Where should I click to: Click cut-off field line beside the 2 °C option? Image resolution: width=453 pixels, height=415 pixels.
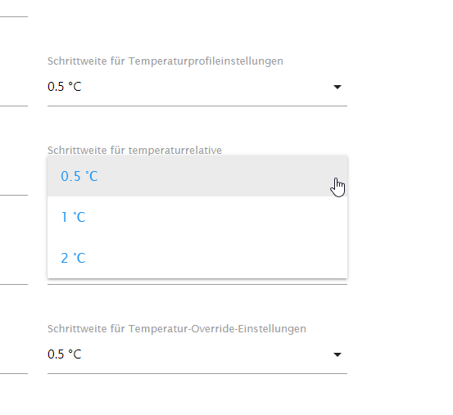tap(14, 284)
